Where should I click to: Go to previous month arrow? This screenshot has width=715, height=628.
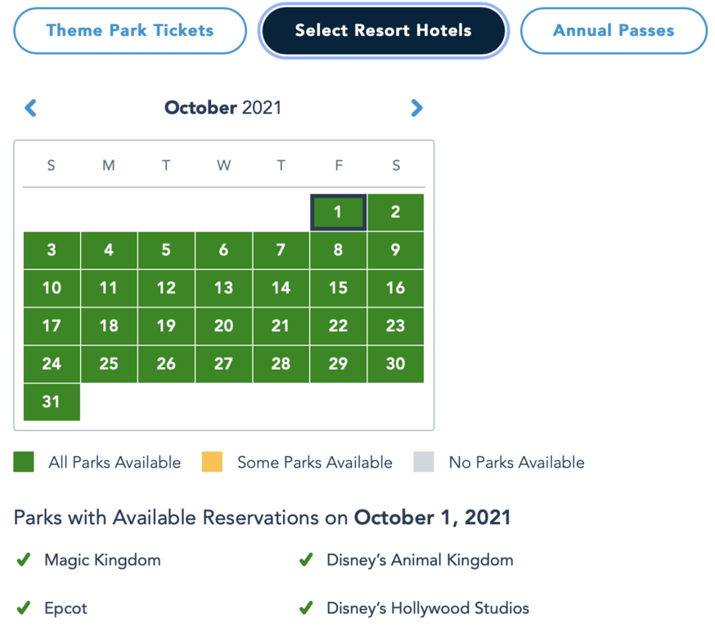(x=31, y=108)
